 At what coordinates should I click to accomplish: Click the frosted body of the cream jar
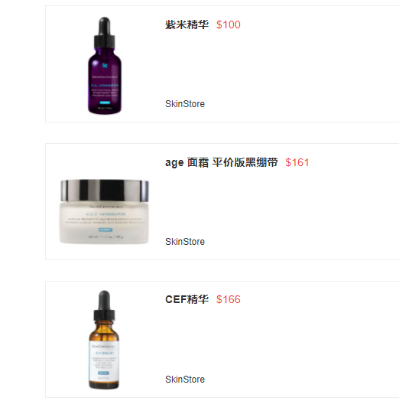click(x=104, y=223)
